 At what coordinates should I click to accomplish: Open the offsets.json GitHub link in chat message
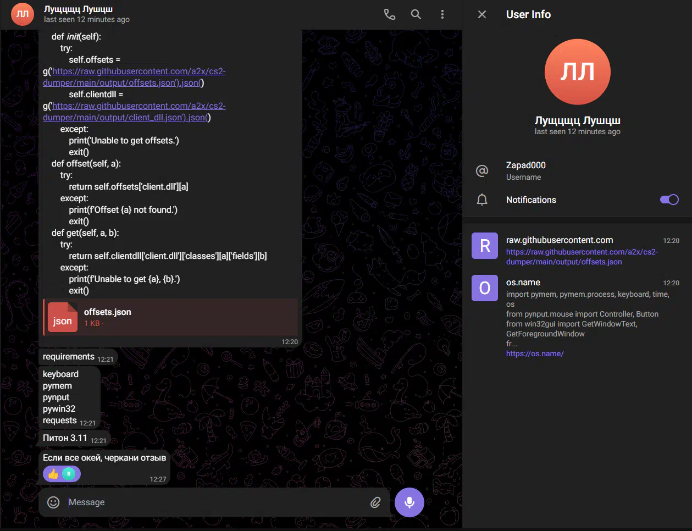pyautogui.click(x=134, y=77)
